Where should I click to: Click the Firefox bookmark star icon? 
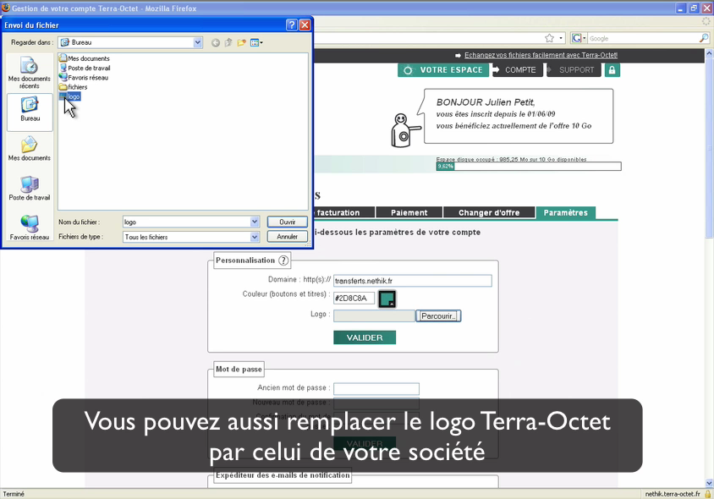click(550, 38)
